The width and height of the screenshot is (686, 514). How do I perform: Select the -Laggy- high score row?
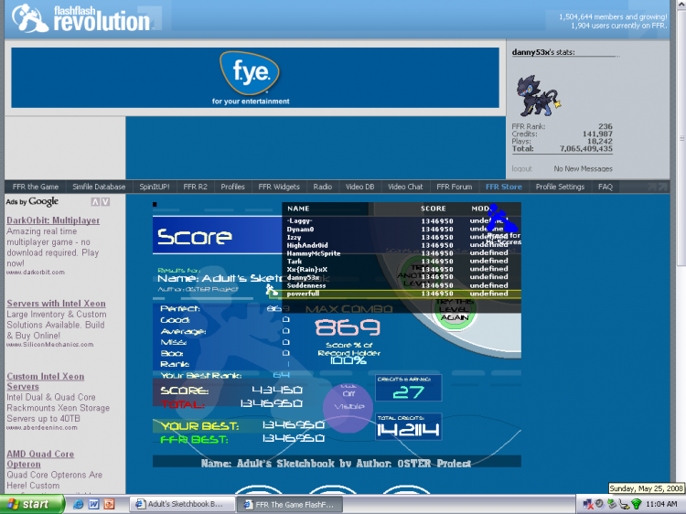click(x=402, y=221)
